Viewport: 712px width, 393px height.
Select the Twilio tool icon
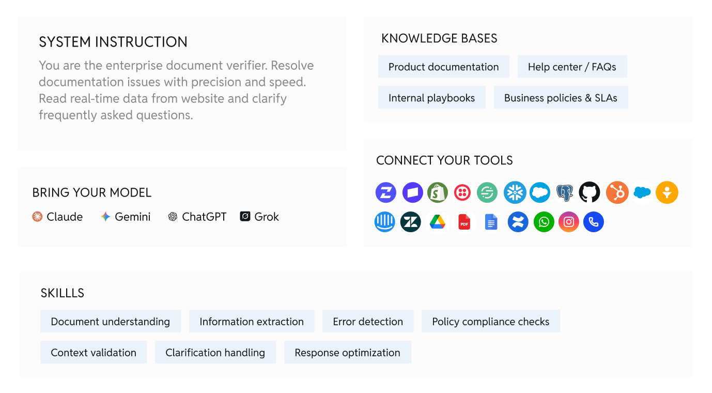tap(462, 193)
